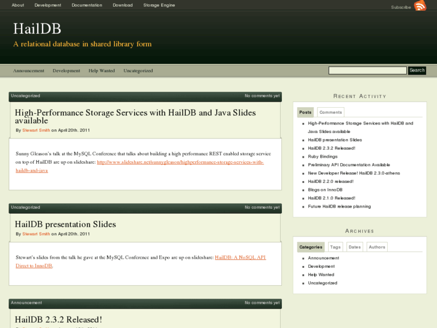Open the High-Performance Storage Services post title
Image resolution: width=437 pixels, height=328 pixels.
pyautogui.click(x=135, y=116)
